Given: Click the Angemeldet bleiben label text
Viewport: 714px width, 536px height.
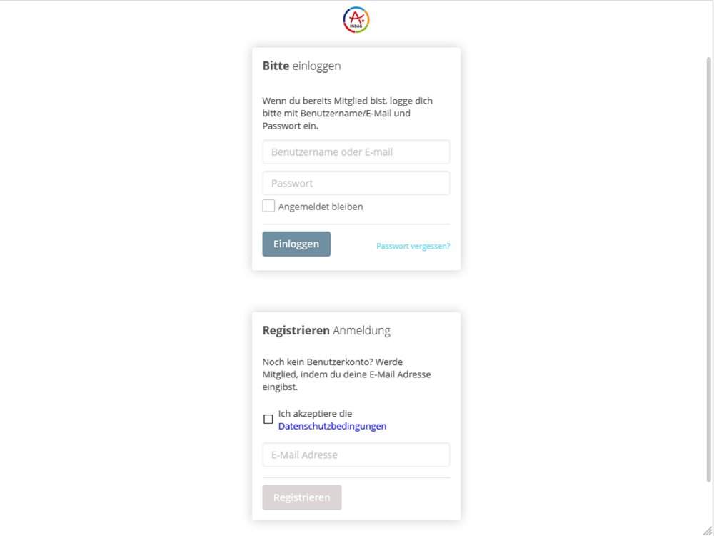Looking at the screenshot, I should point(321,207).
